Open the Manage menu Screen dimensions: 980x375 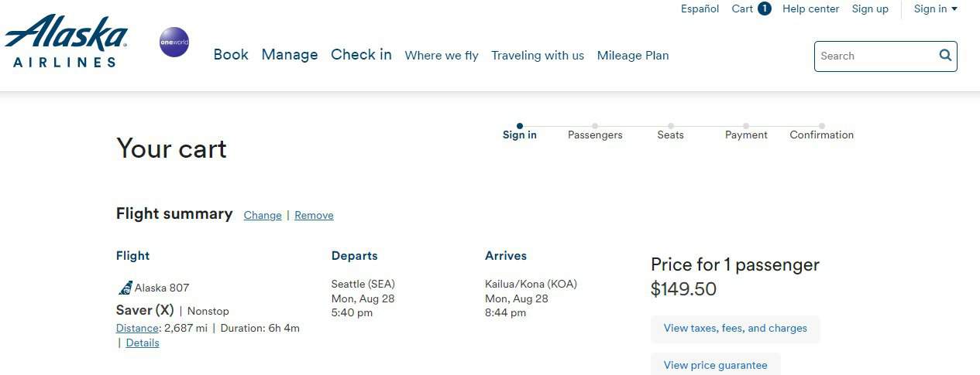point(290,55)
